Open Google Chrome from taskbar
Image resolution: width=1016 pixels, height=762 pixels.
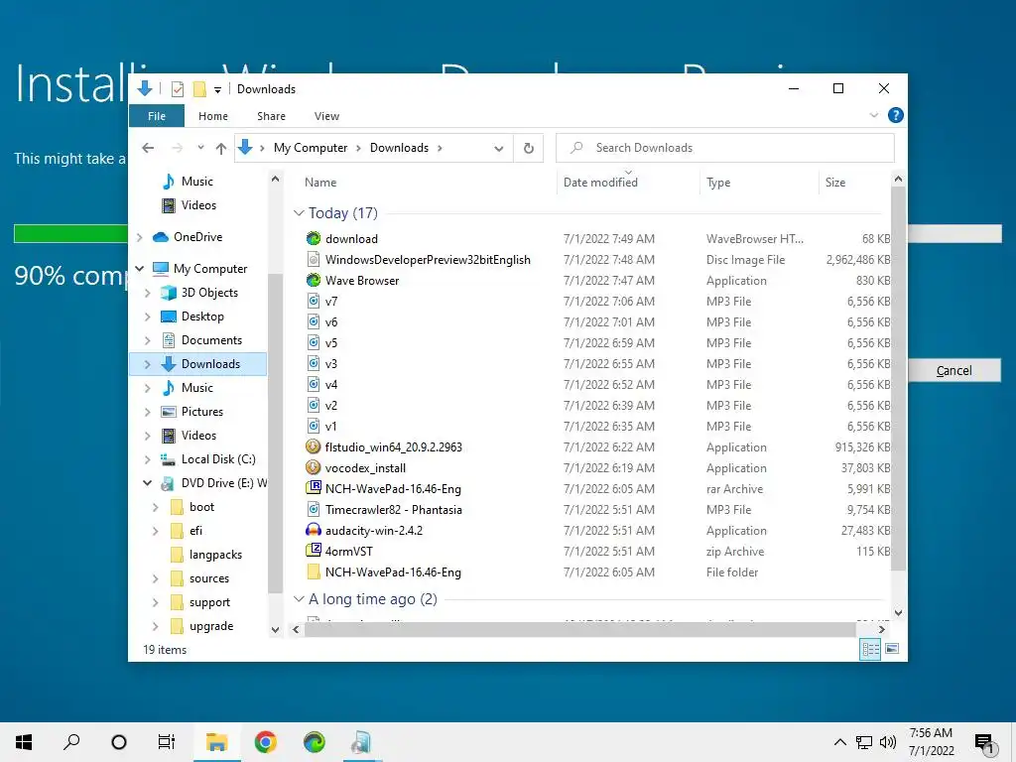click(265, 742)
